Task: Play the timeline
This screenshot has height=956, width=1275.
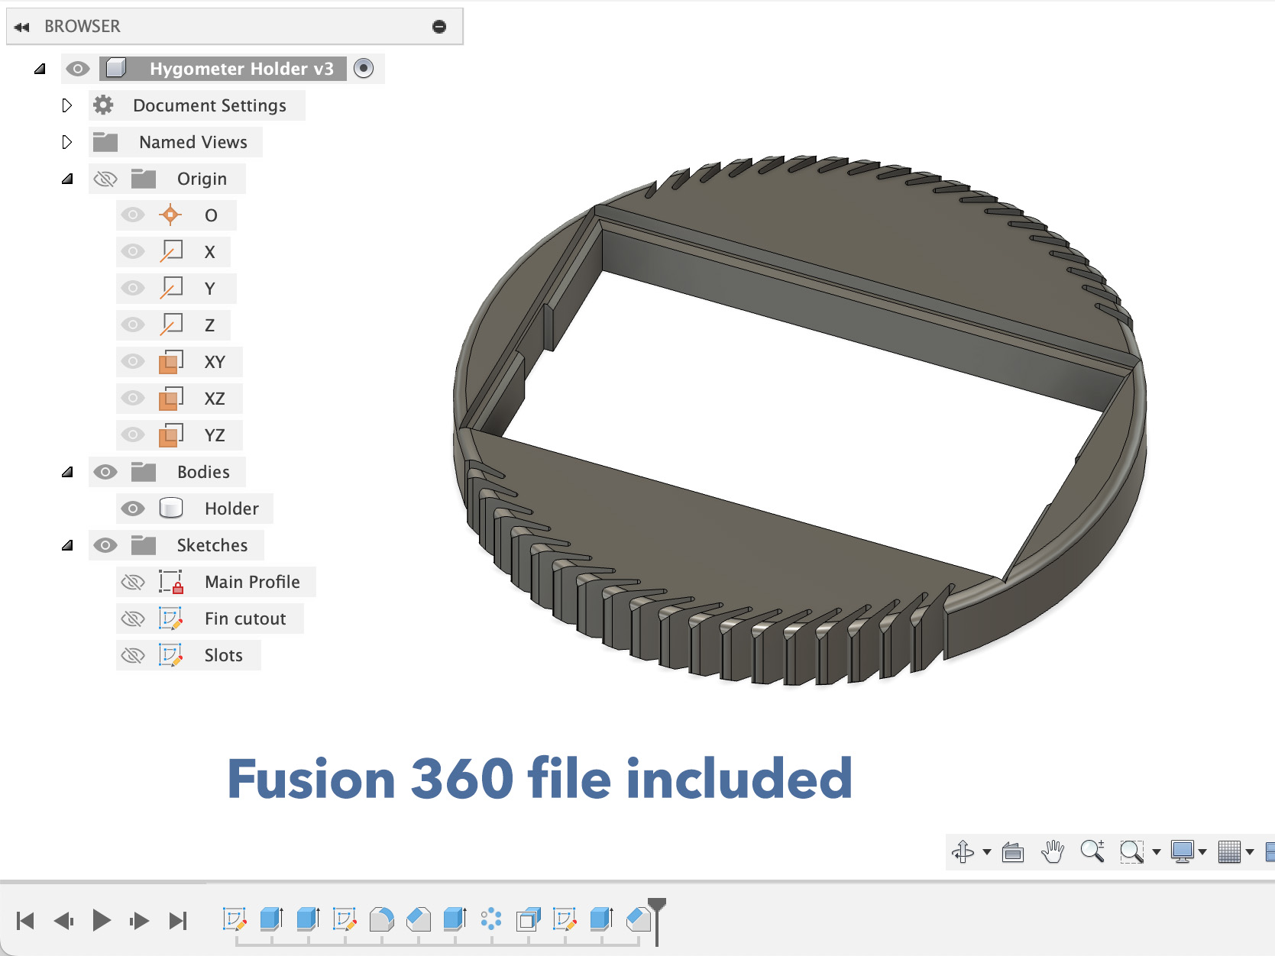Action: [101, 920]
